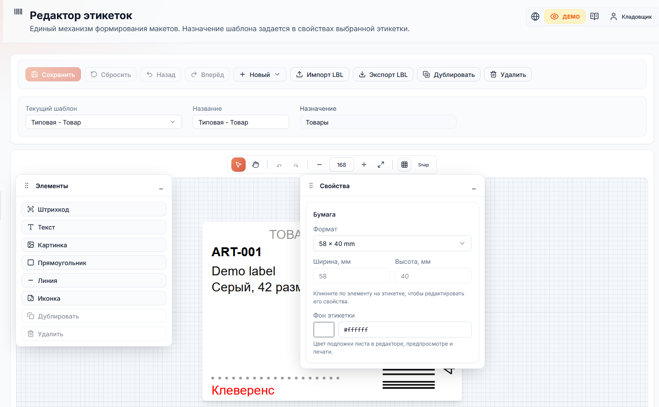Zoom out with minus icon
The width and height of the screenshot is (659, 407).
click(x=319, y=165)
